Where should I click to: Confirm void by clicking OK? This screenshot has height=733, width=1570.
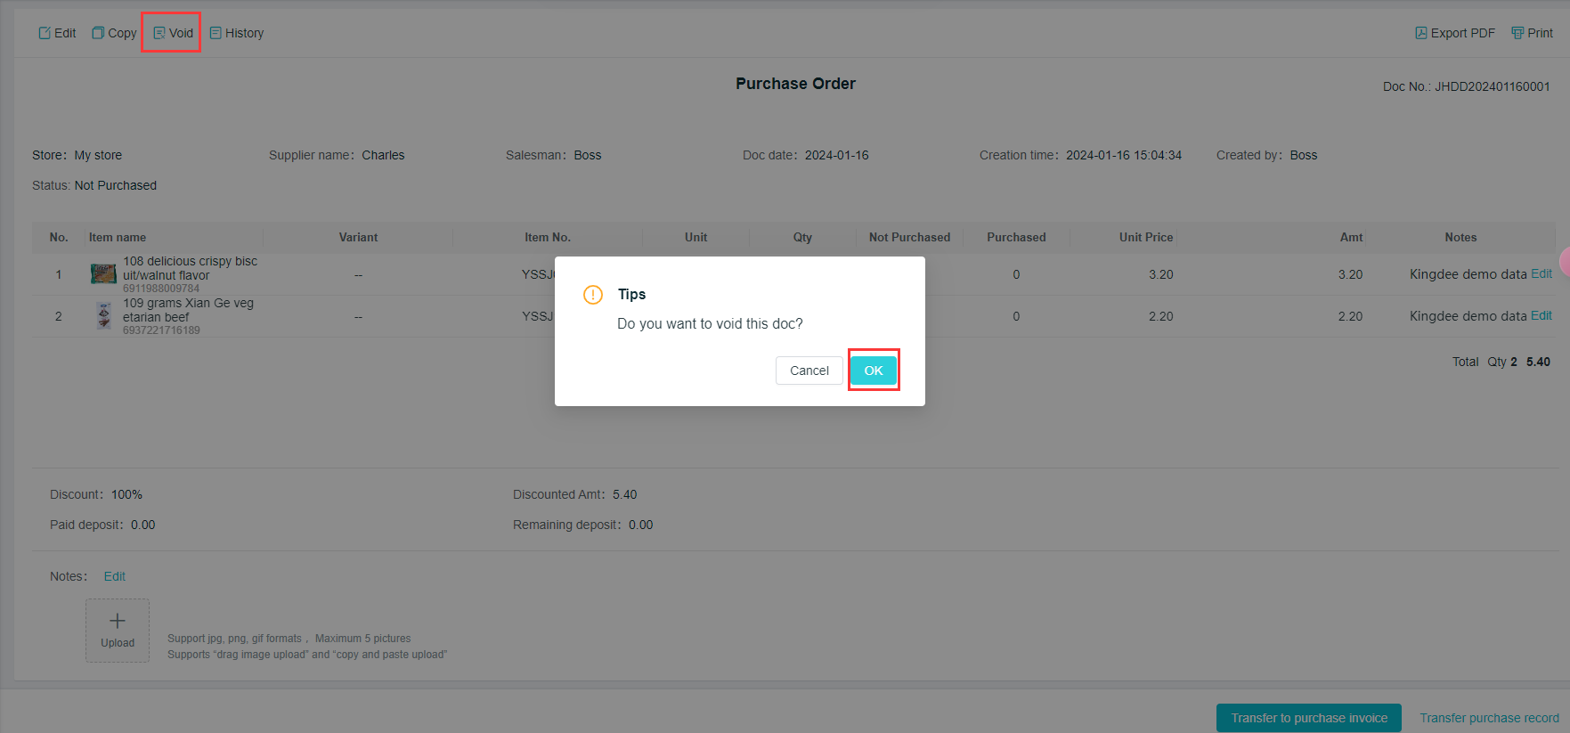[x=873, y=371]
